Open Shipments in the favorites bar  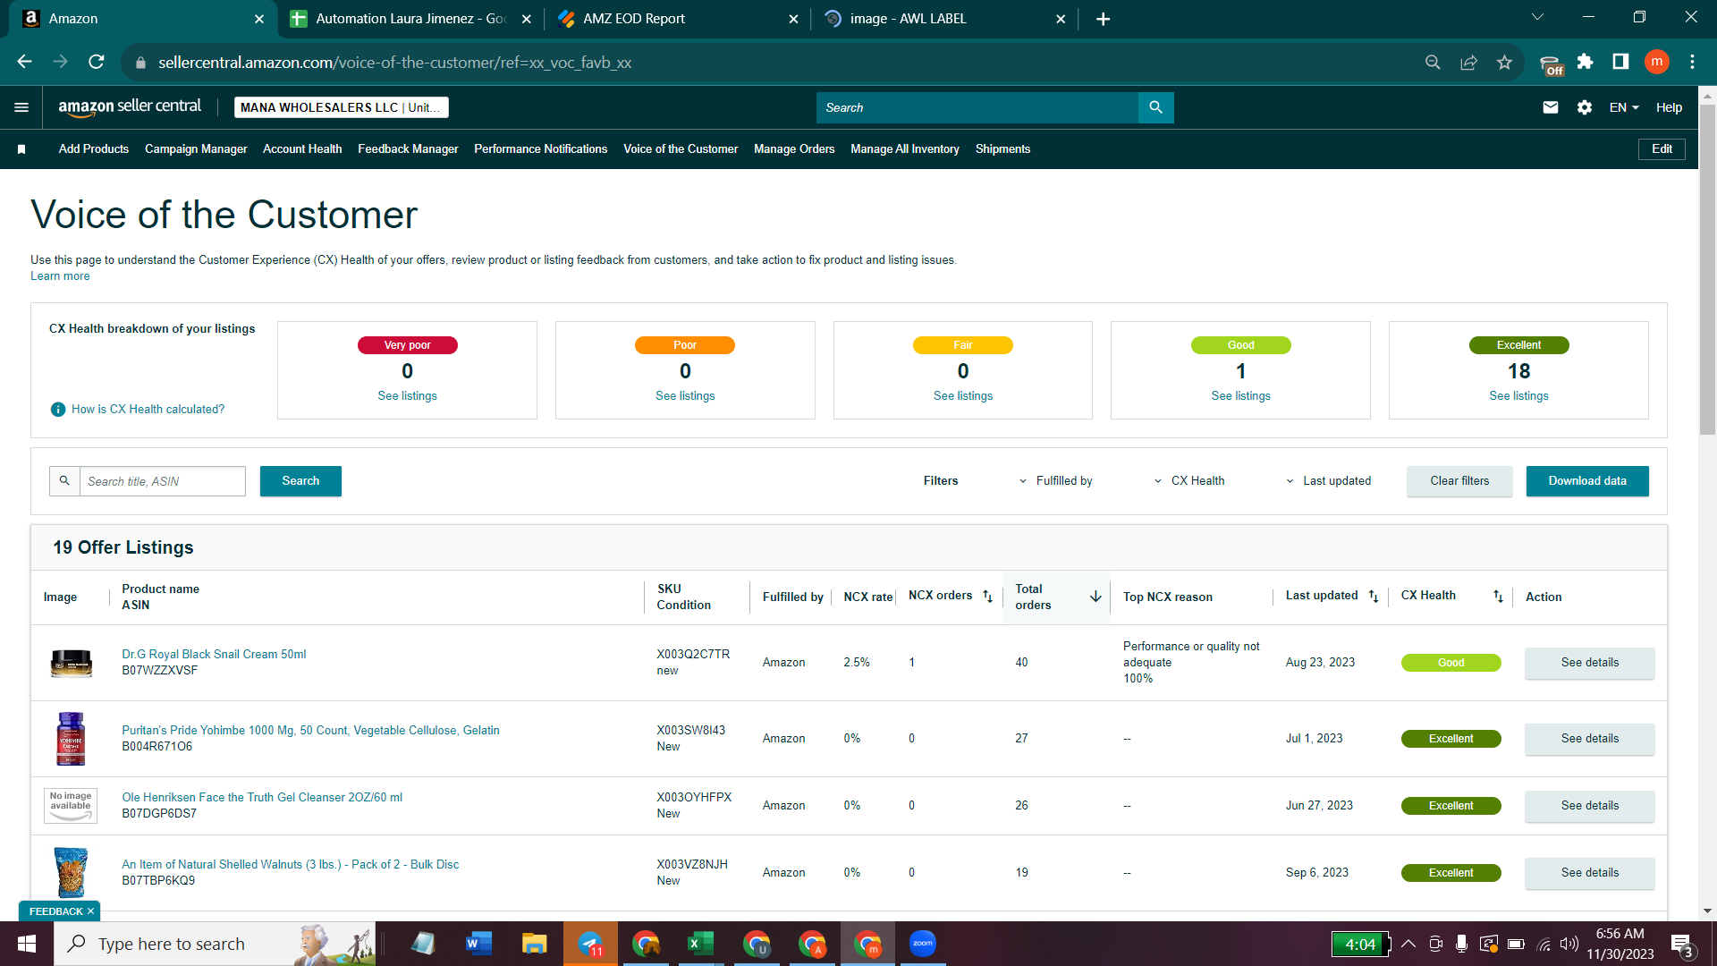point(1002,149)
